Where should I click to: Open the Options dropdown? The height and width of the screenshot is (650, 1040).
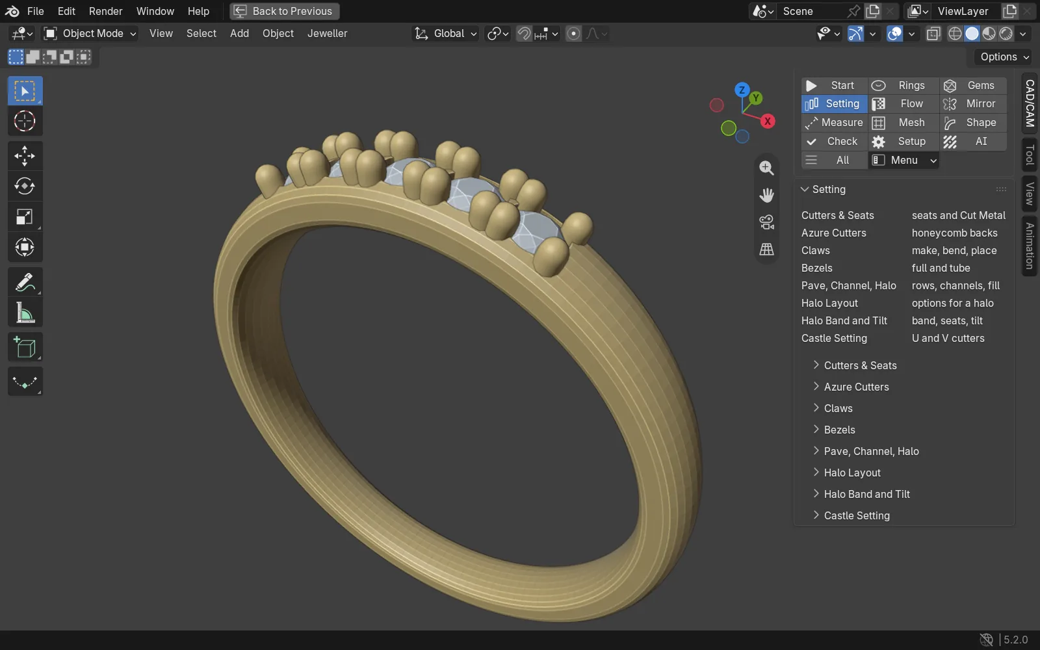tap(1004, 57)
